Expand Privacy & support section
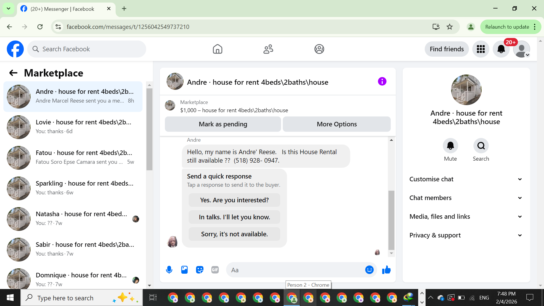The image size is (544, 306). tap(466, 235)
